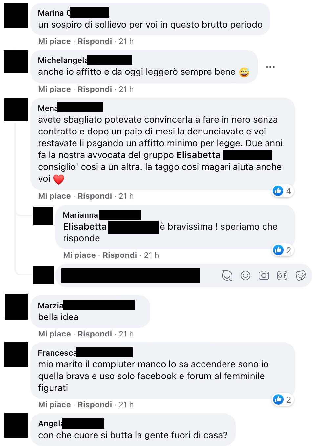The width and height of the screenshot is (319, 448).
Task: Open three-dot options on Michelangela's comment
Action: [x=270, y=67]
